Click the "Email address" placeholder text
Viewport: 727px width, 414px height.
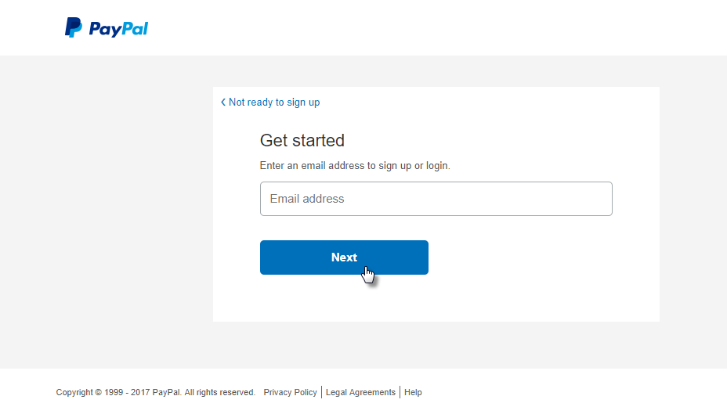(307, 199)
